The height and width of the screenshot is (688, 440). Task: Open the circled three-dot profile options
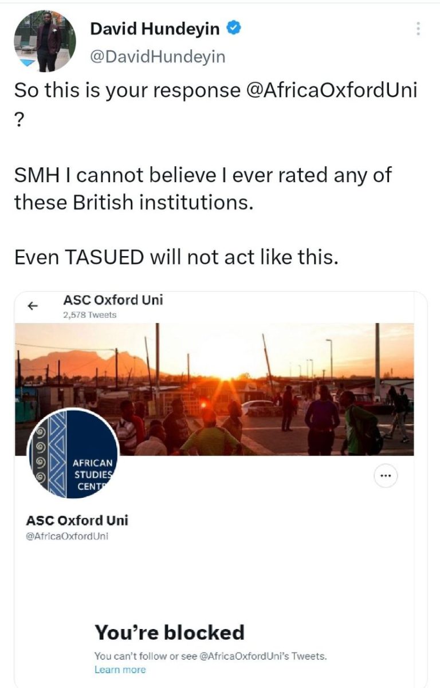385,477
